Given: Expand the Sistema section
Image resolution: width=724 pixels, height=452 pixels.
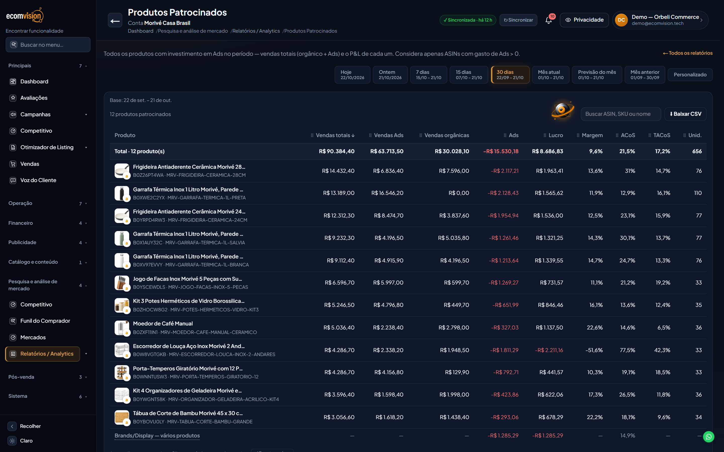Looking at the screenshot, I should (x=48, y=397).
